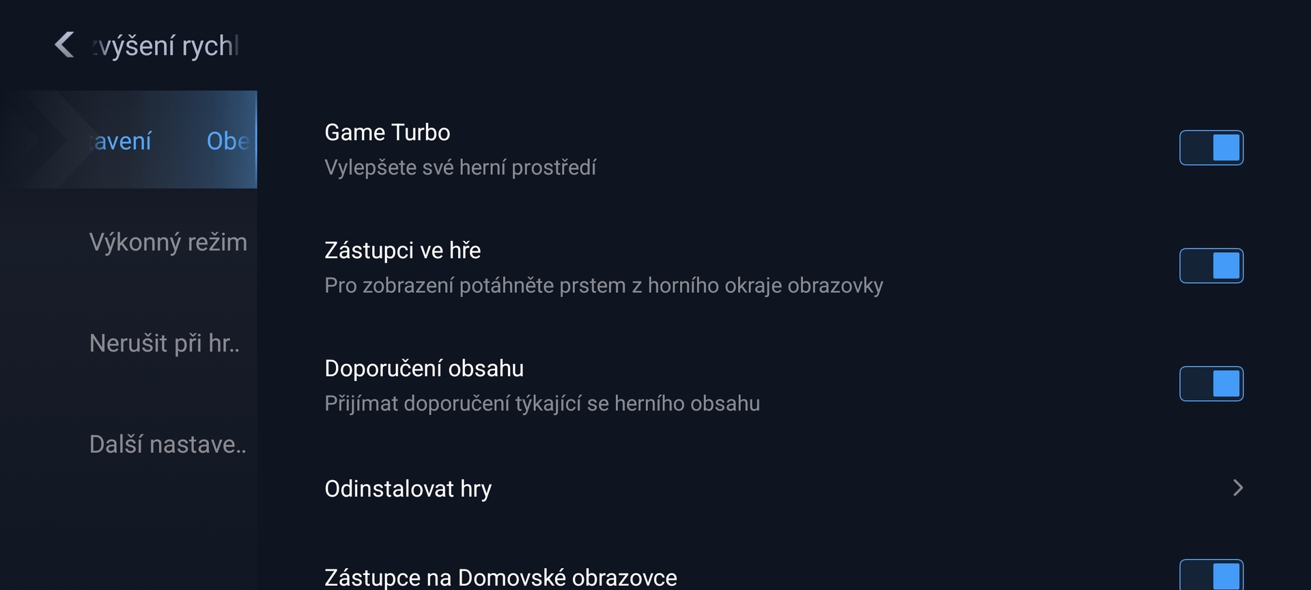Click the Vylepšete své herní prostředí subtitle
The height and width of the screenshot is (590, 1311).
pyautogui.click(x=459, y=167)
